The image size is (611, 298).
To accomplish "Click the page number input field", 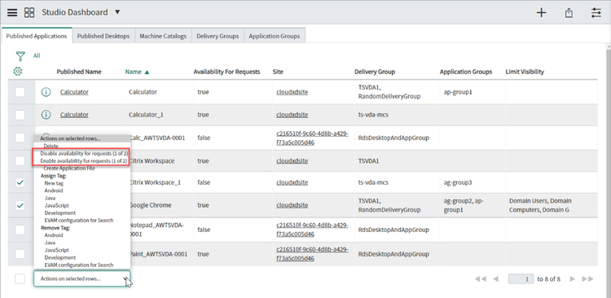I will click(521, 279).
